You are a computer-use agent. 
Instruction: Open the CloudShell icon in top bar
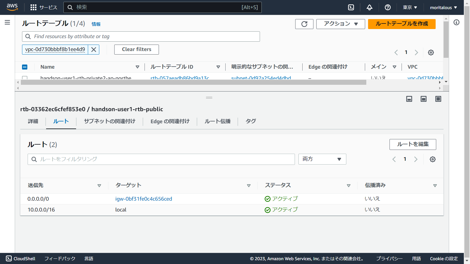tap(351, 7)
